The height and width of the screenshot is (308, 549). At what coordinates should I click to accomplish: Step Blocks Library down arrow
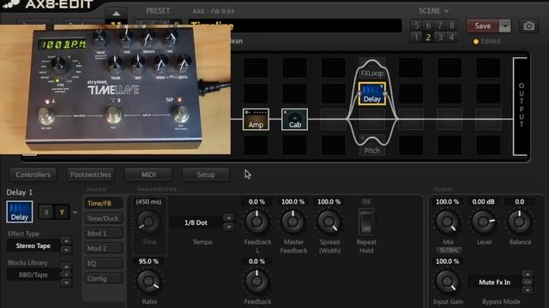pyautogui.click(x=66, y=283)
